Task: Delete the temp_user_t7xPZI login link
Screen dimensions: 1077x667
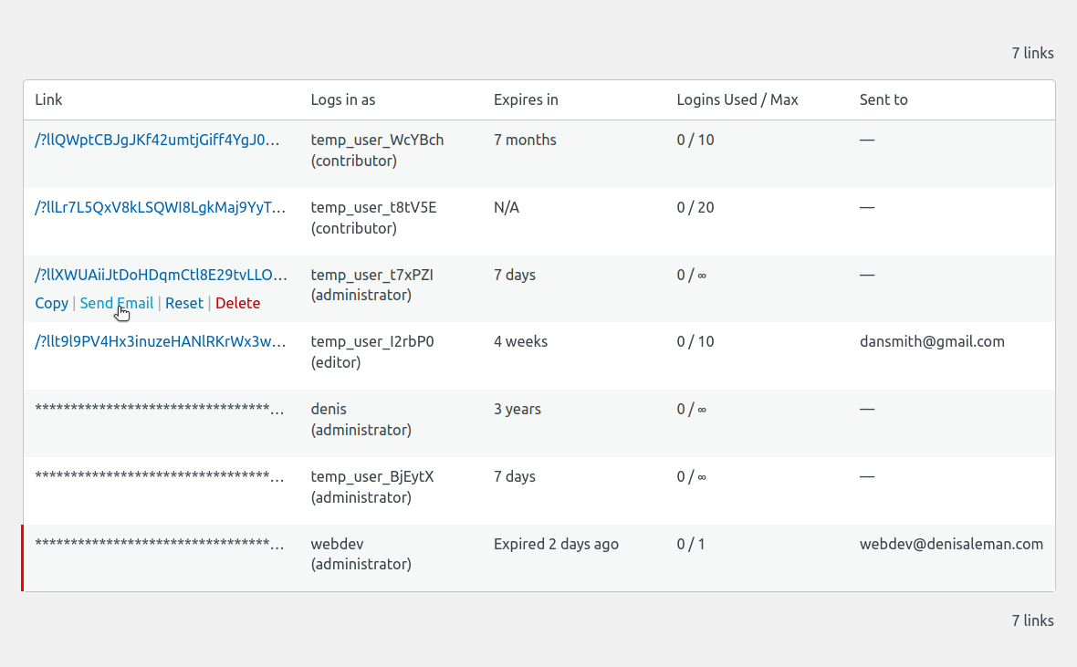Action: 237,303
